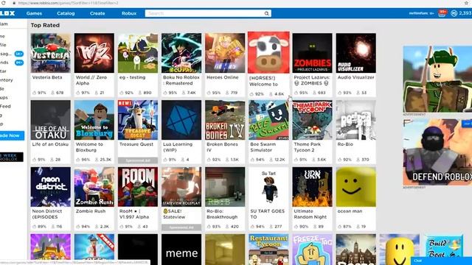Open the Heroes Online thumbnail
This screenshot has height=265, width=472.
[225, 53]
